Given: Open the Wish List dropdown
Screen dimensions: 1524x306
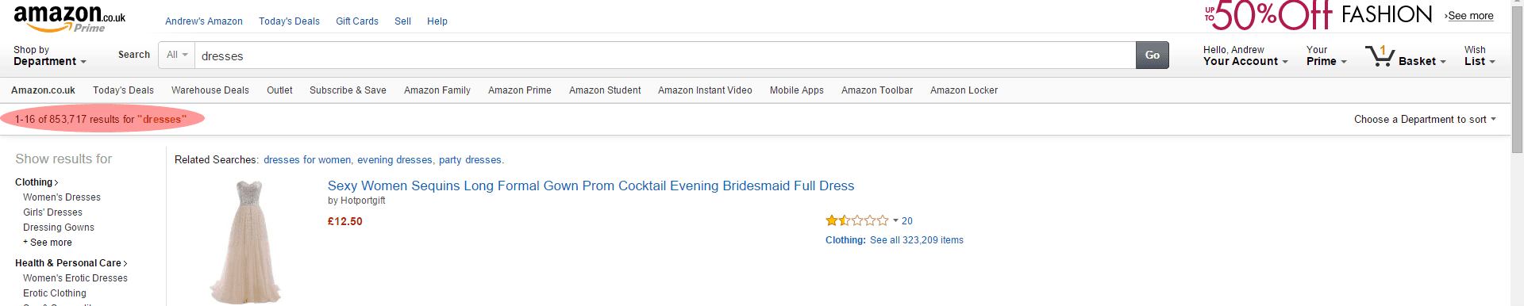Looking at the screenshot, I should pyautogui.click(x=1480, y=55).
